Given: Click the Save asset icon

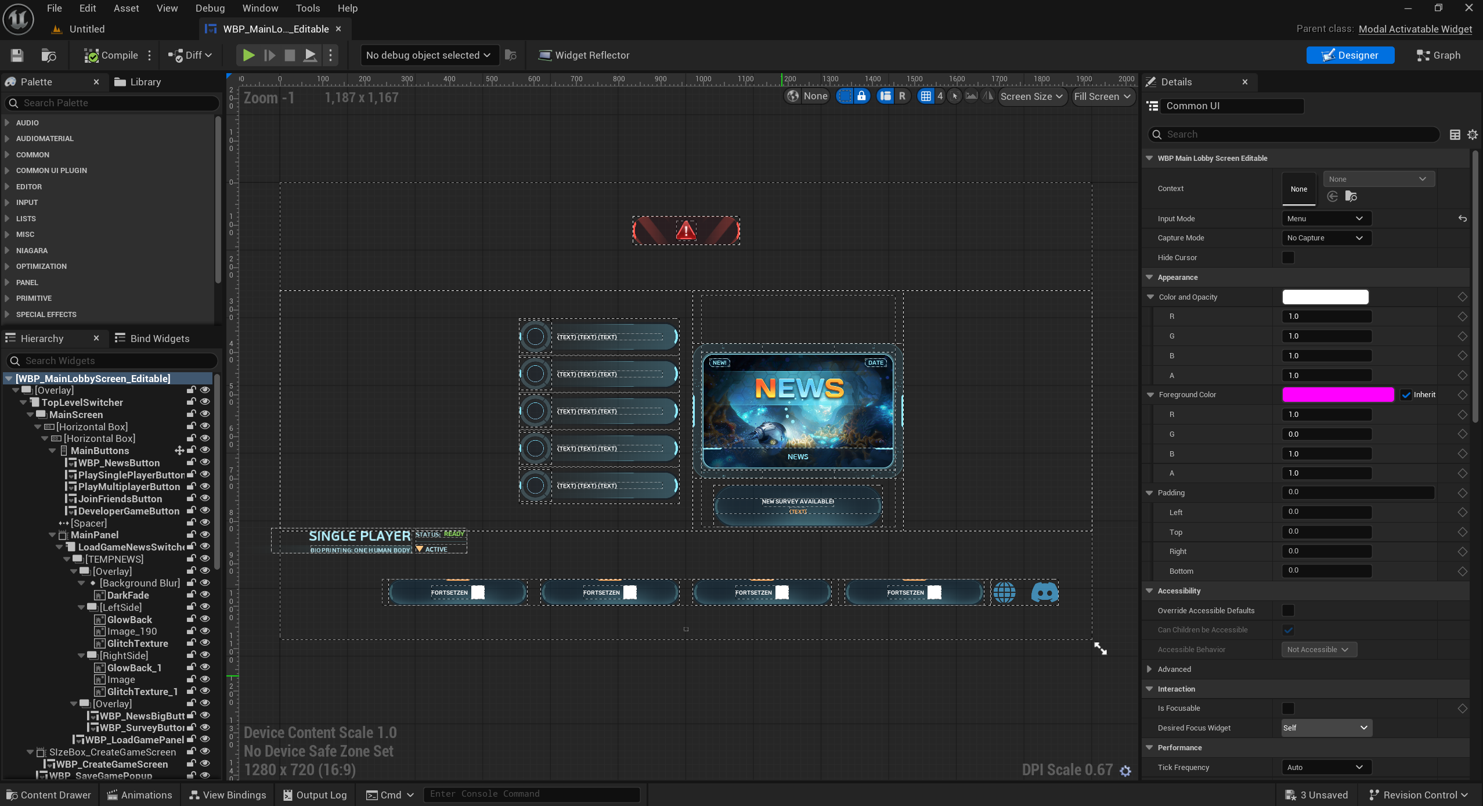Looking at the screenshot, I should point(17,55).
